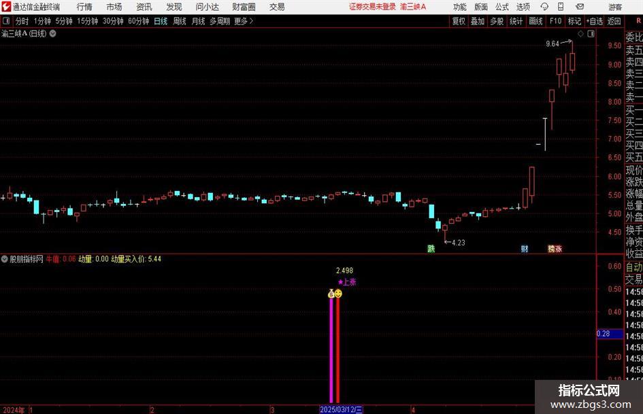
Task: Click the 返回 back button
Action: (614, 21)
